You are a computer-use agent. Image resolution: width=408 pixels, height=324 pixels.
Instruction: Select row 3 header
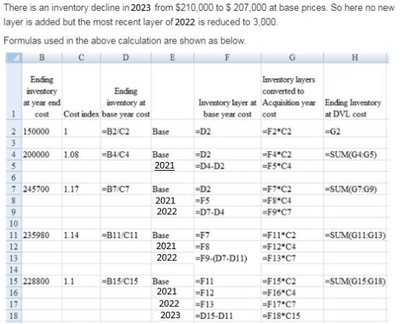coord(14,143)
